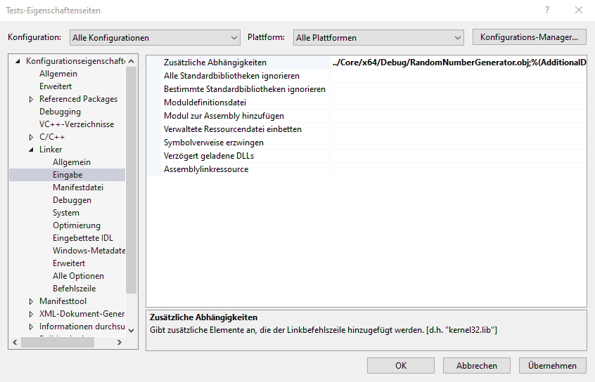Expand the Referenced Packages node
The height and width of the screenshot is (382, 595).
[31, 99]
